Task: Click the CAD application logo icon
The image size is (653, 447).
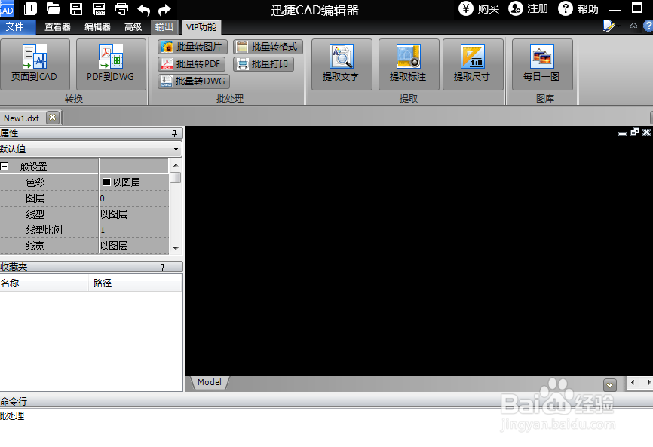Action: 7,8
